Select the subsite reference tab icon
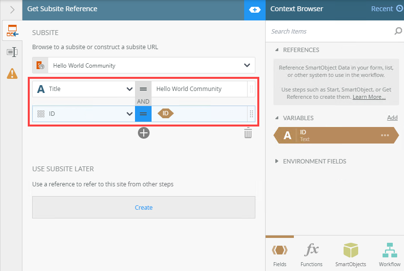The width and height of the screenshot is (404, 271). [x=12, y=31]
